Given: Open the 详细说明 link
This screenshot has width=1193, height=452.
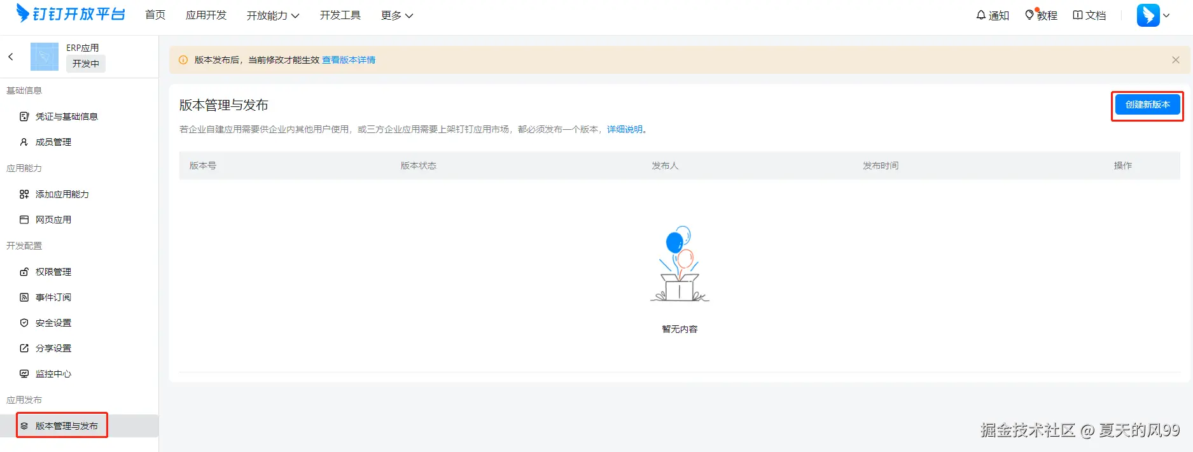Looking at the screenshot, I should tap(625, 129).
